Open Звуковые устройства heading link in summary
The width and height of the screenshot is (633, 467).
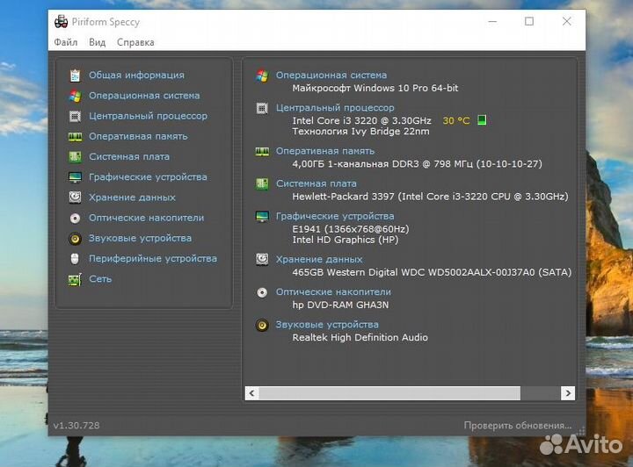[x=327, y=325]
